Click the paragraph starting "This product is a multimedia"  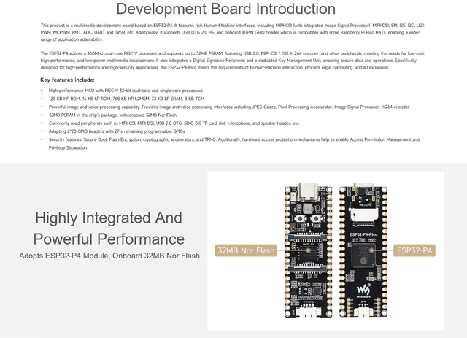coord(233,33)
